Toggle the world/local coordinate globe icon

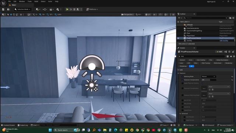(21, 14)
